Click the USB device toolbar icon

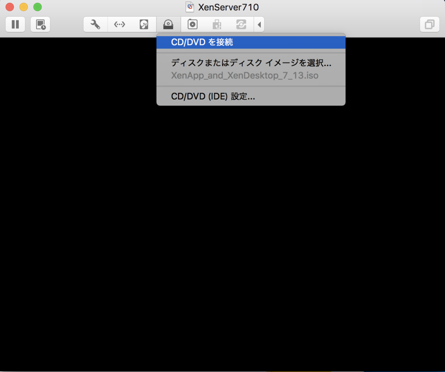click(x=217, y=24)
